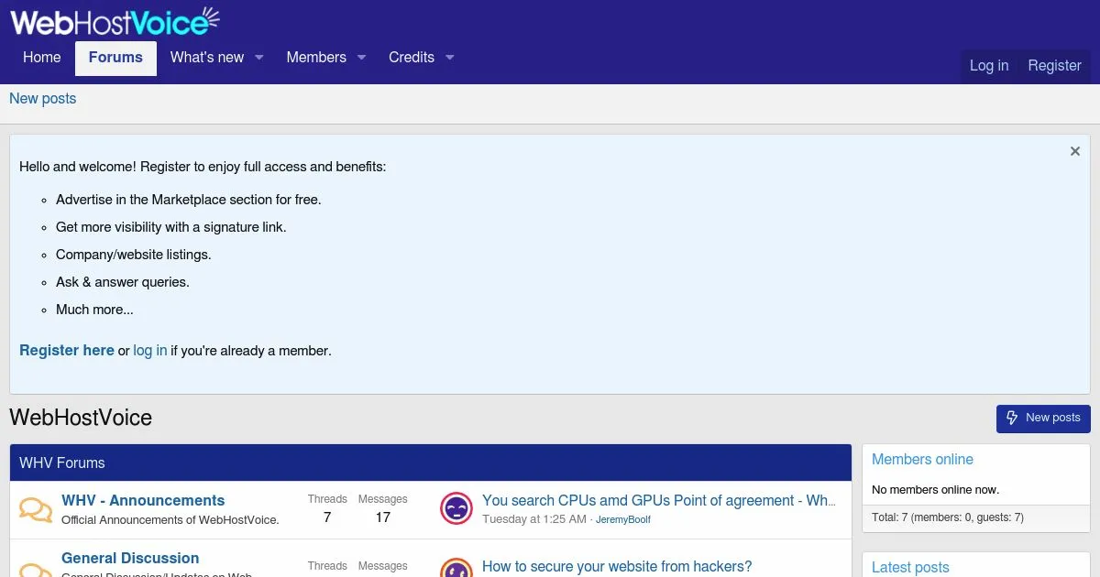Click the WHV - Announcements forum bubble icon
Screen dimensions: 1100x577
click(x=36, y=510)
